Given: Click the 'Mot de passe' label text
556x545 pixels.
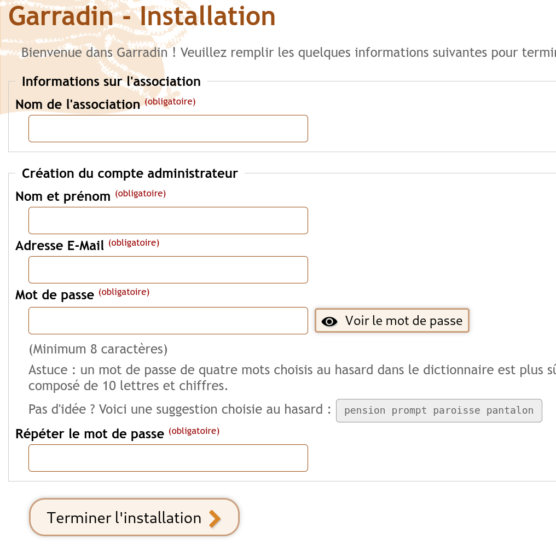Looking at the screenshot, I should [55, 295].
